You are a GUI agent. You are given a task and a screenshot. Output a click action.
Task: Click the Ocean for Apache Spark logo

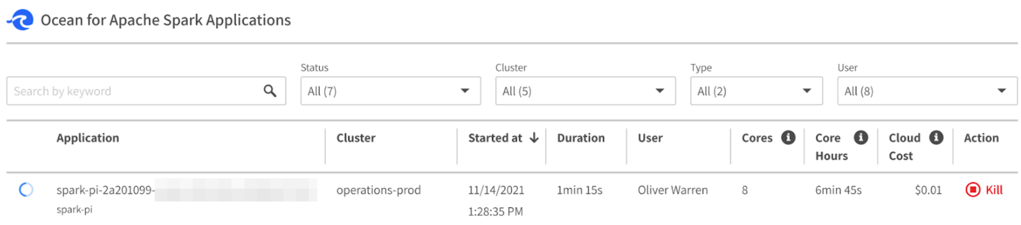coord(21,20)
